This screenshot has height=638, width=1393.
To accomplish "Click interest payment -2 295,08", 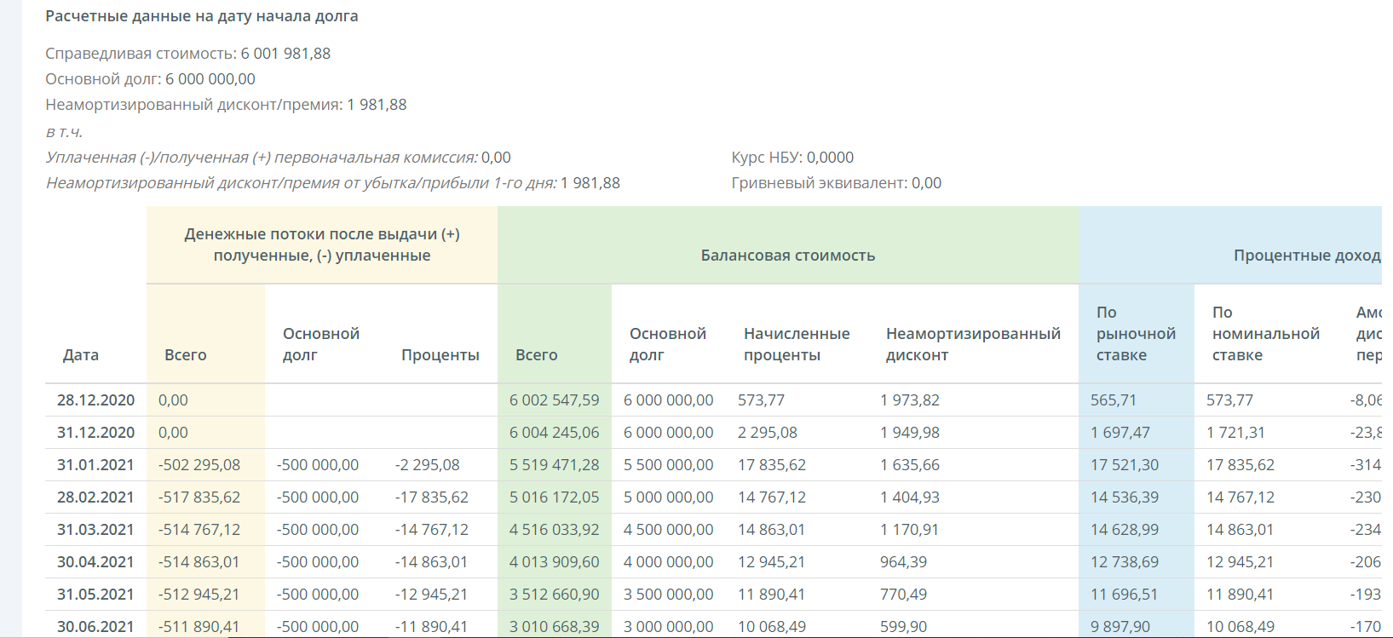I will tap(428, 465).
